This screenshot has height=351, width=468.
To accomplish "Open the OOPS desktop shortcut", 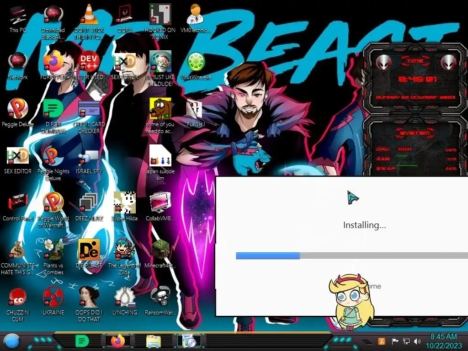I will [124, 15].
